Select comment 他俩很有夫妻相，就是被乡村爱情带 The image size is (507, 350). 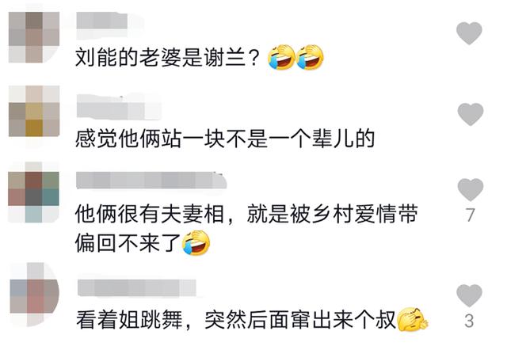coord(246,214)
